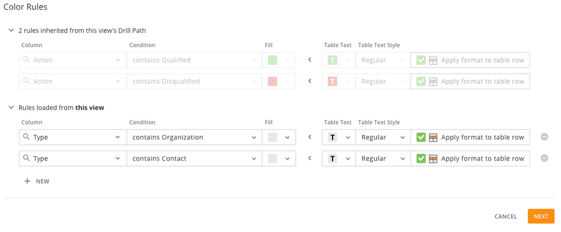Click the CANCEL button
561x232 pixels.
click(x=505, y=216)
